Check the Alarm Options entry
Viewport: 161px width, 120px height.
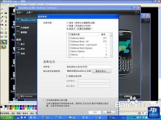[x=69, y=51]
